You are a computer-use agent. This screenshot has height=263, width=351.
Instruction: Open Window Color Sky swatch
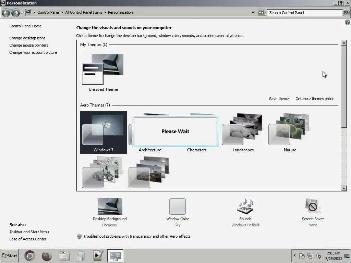177,206
